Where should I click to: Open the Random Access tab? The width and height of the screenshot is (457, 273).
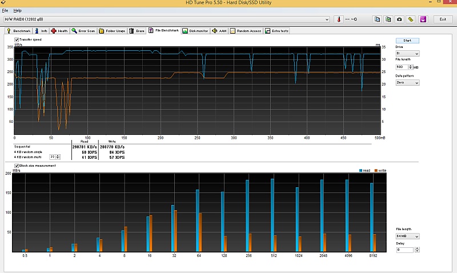tap(246, 31)
